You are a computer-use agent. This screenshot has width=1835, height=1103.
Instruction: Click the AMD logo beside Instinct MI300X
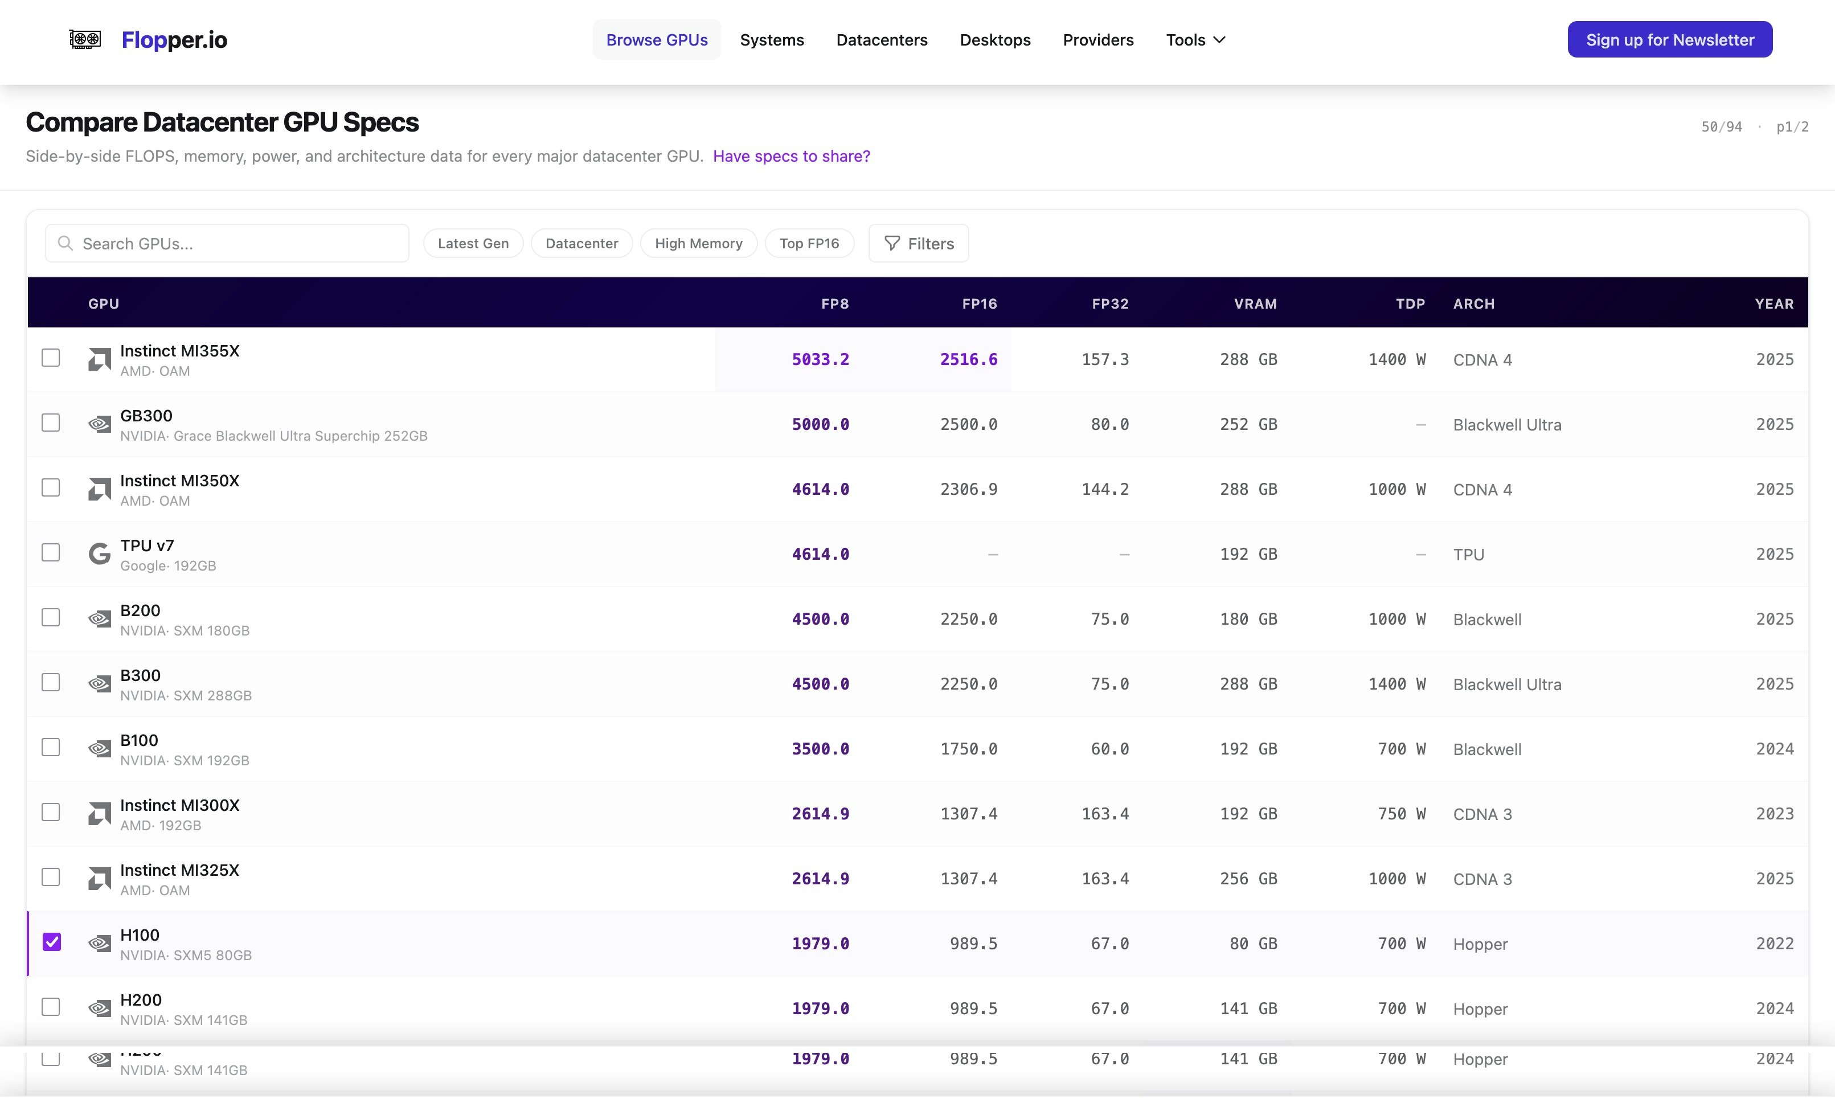point(99,814)
